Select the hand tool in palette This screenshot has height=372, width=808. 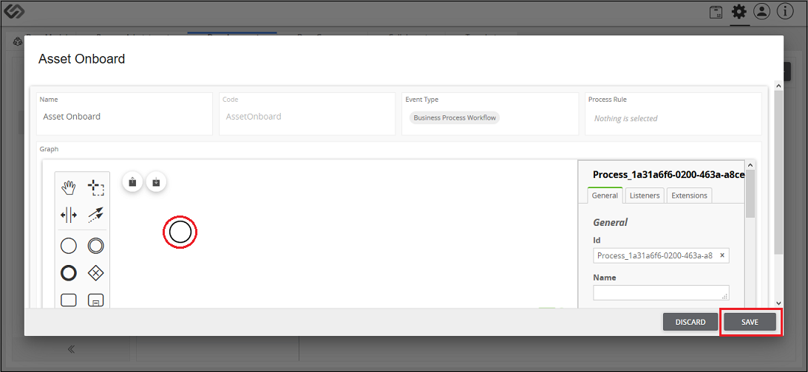(x=69, y=188)
